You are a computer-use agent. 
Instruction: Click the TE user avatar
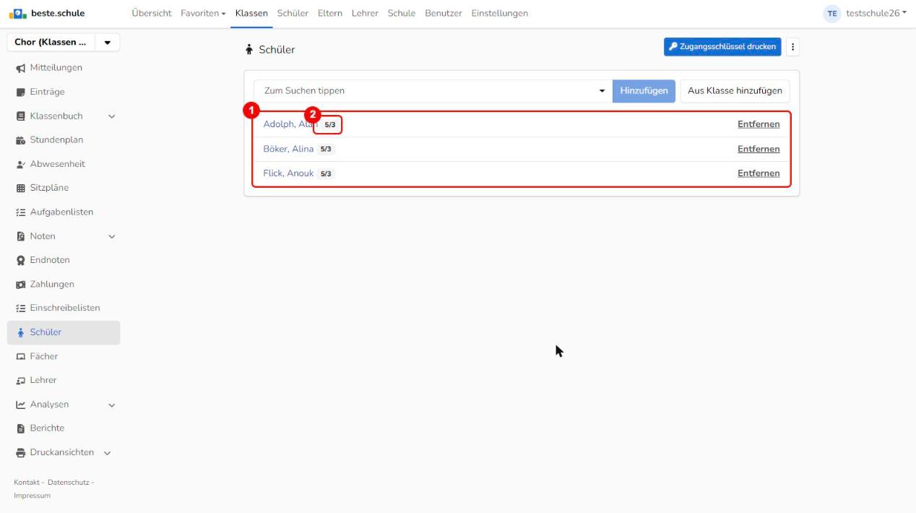[832, 13]
